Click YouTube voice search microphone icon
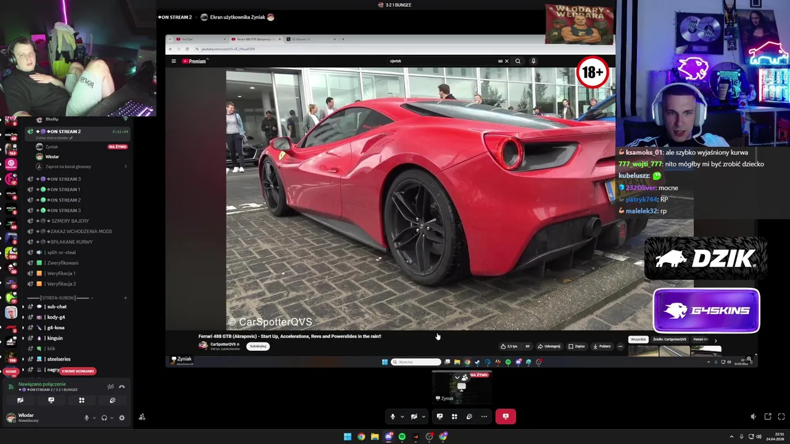Screen dimensions: 790x444 (x=533, y=61)
